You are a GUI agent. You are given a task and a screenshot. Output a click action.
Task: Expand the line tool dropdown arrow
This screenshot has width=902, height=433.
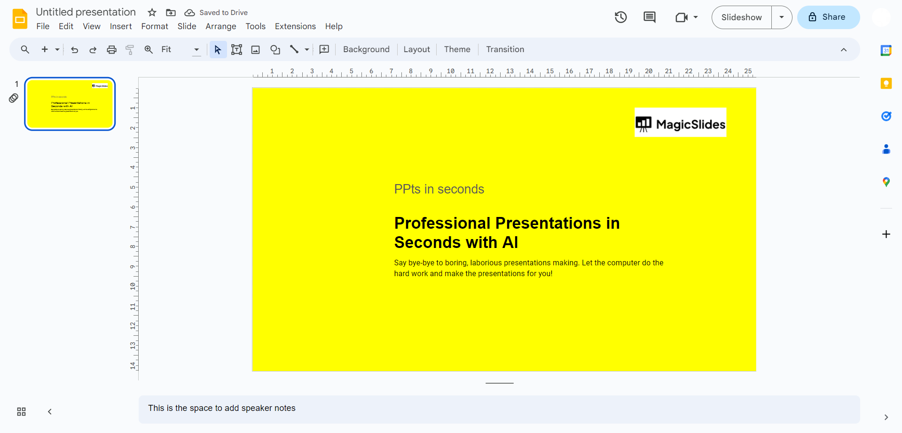[x=307, y=50]
